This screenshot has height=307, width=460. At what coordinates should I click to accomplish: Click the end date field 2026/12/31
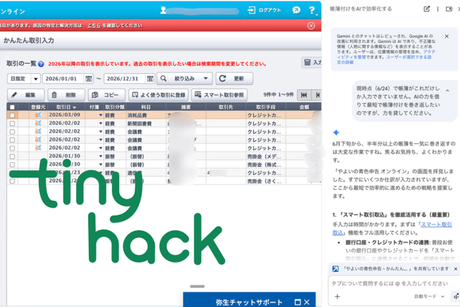(125, 78)
